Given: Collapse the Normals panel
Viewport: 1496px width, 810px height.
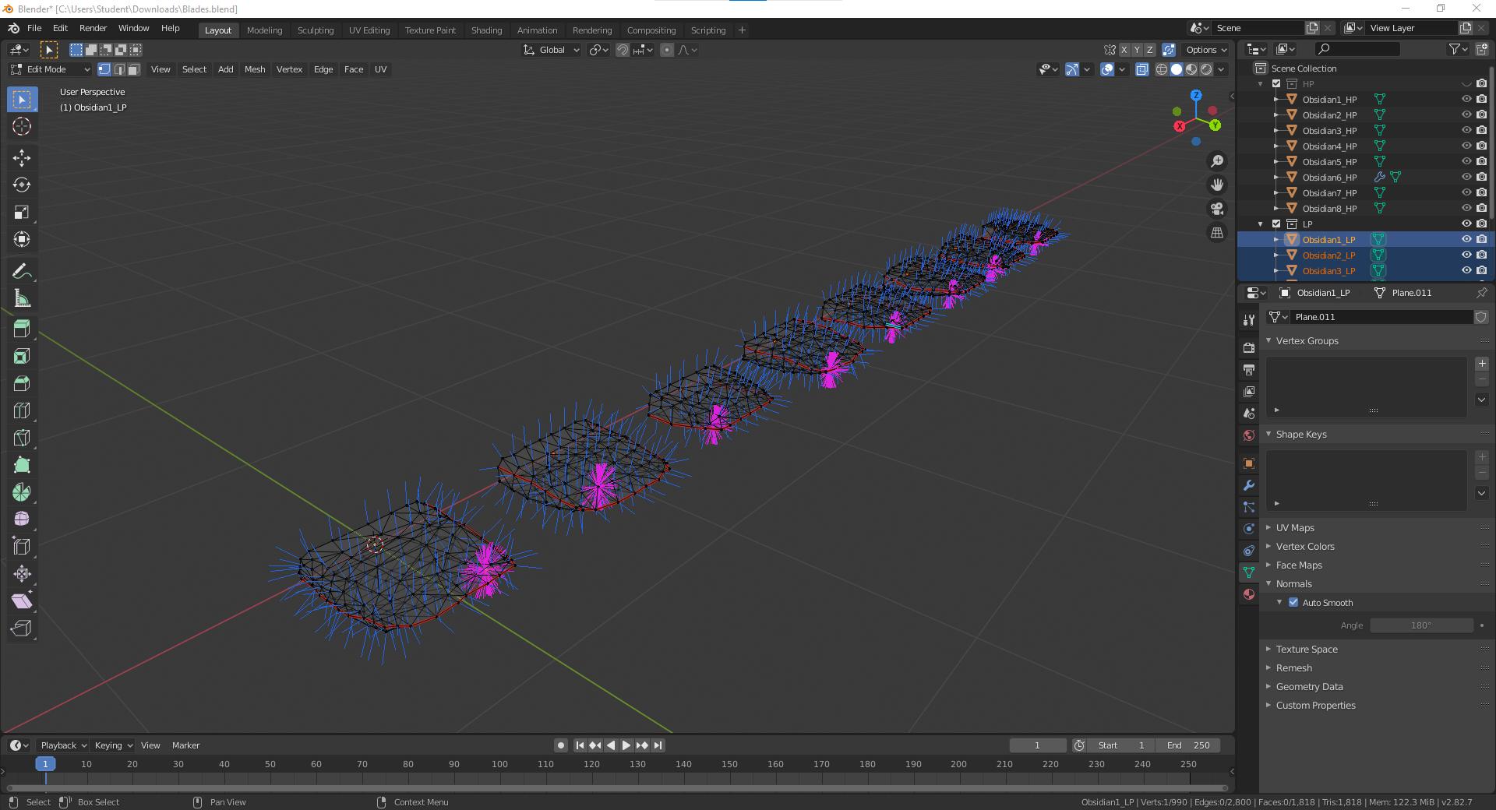Looking at the screenshot, I should point(1293,583).
